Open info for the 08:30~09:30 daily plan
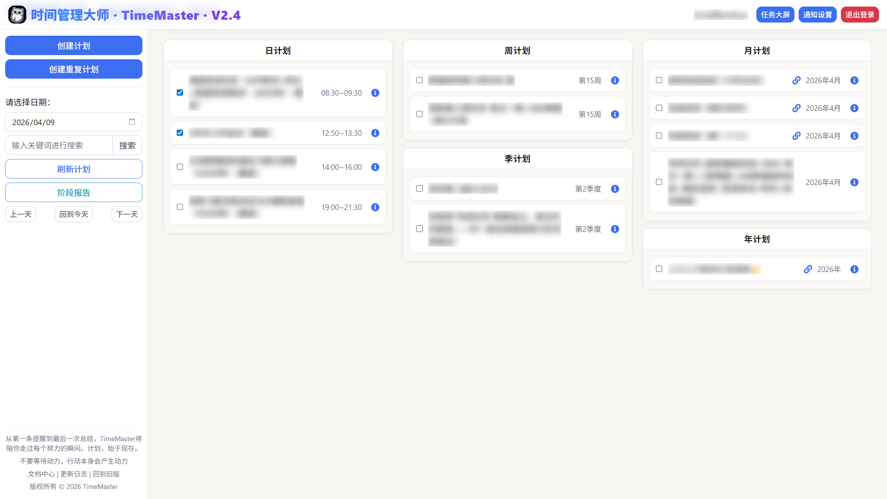The image size is (887, 499). 375,93
